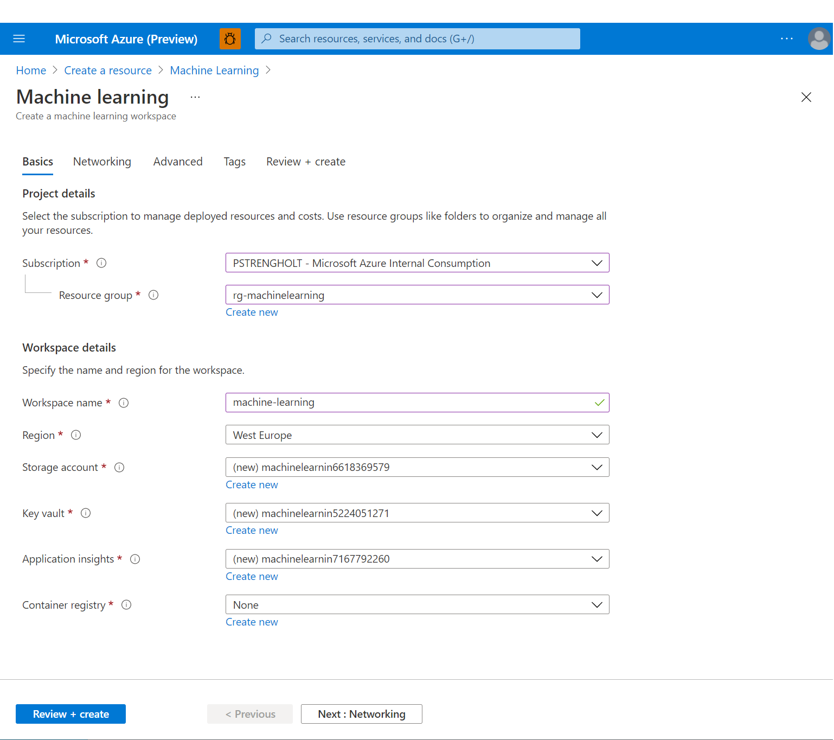Switch to the Networking tab
834x740 pixels.
point(102,162)
